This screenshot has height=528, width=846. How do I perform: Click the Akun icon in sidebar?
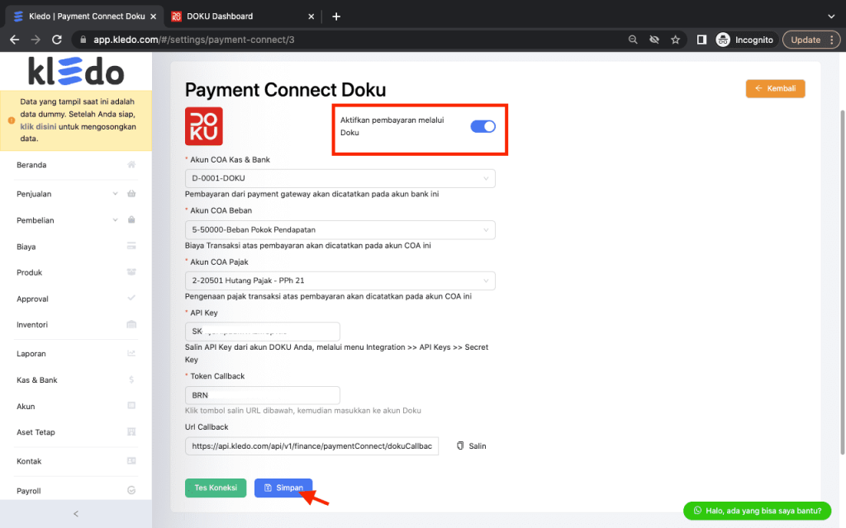(x=131, y=406)
